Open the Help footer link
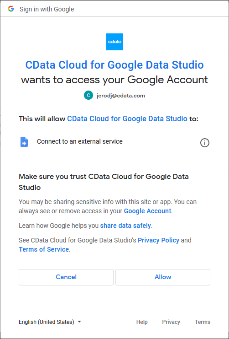The height and width of the screenshot is (339, 229). 142,322
